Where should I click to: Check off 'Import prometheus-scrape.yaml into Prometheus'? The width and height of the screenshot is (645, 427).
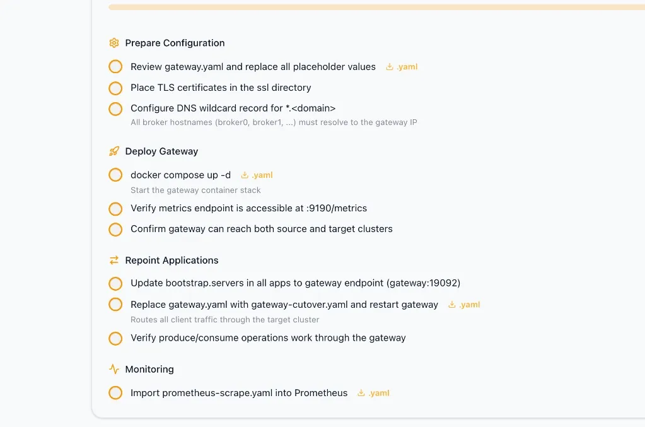115,392
